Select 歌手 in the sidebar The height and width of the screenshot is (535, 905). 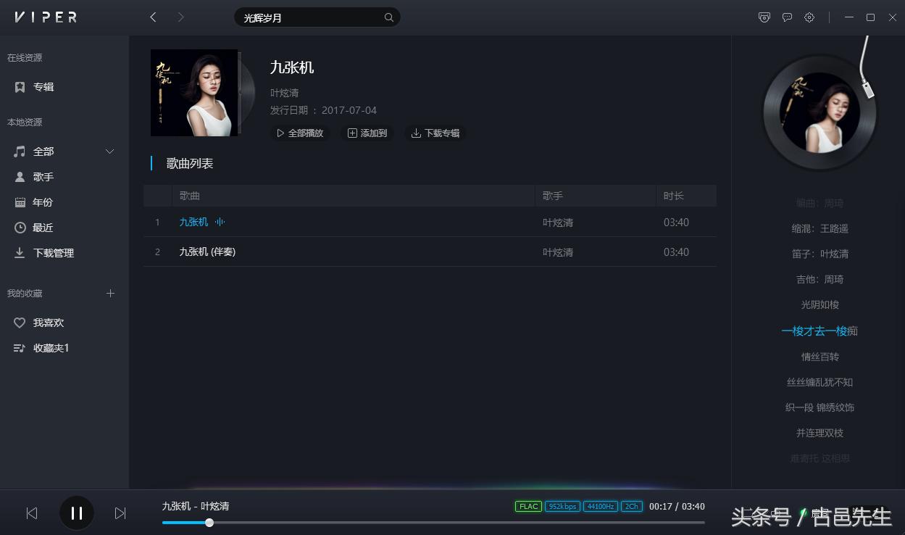coord(43,176)
